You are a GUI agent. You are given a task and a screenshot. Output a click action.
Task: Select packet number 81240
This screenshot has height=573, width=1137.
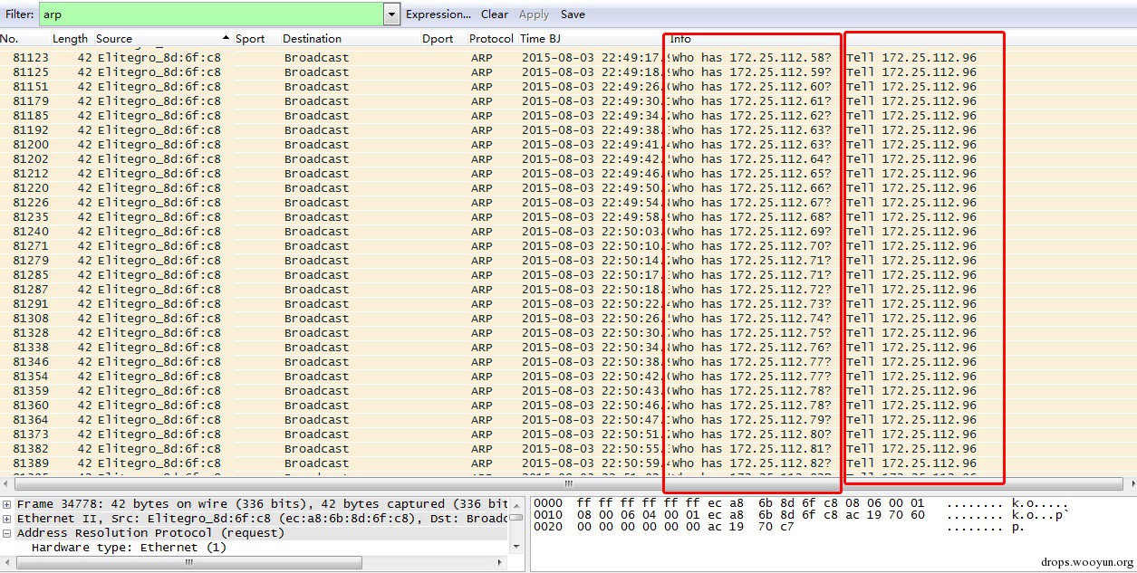pyautogui.click(x=31, y=232)
